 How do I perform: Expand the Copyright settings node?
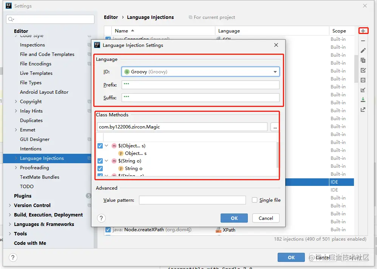pyautogui.click(x=16, y=102)
